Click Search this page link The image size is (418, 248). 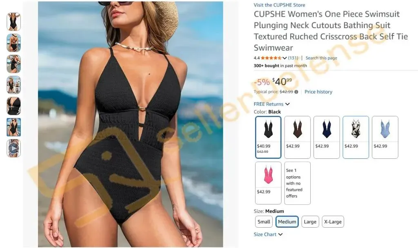coord(321,58)
